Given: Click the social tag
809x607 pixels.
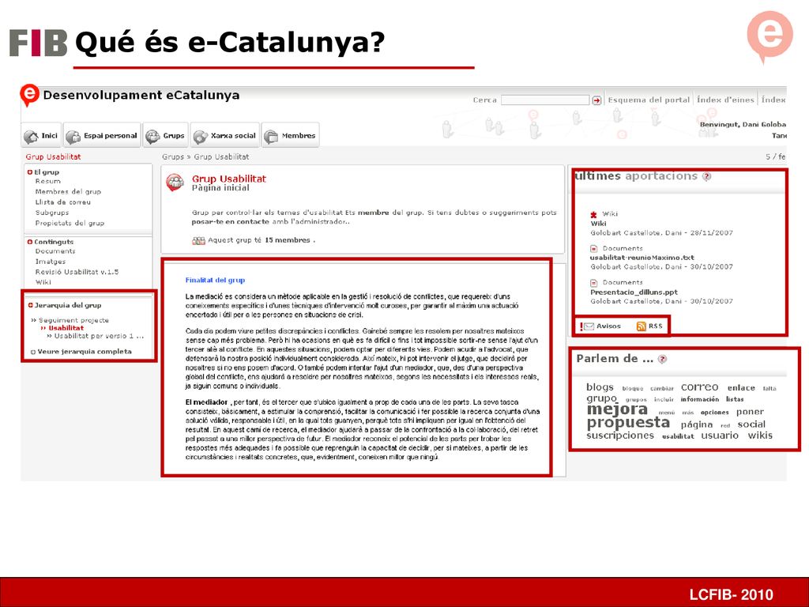Looking at the screenshot, I should pos(752,424).
